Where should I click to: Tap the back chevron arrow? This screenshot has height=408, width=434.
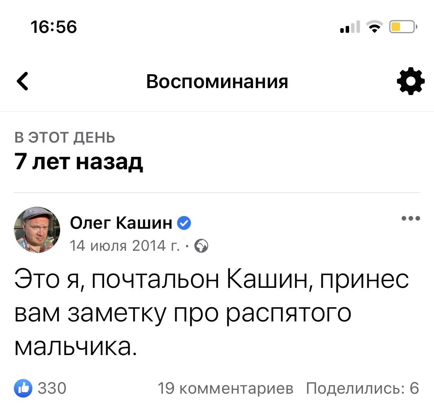click(23, 82)
